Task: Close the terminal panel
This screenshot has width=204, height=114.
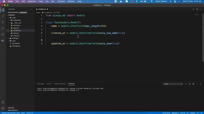Action: coord(201,84)
